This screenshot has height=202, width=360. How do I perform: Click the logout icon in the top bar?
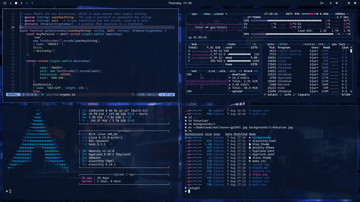tap(322, 3)
